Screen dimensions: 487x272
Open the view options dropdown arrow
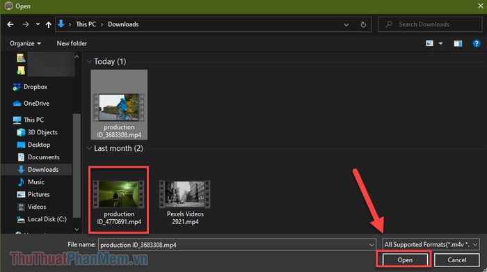click(x=440, y=43)
